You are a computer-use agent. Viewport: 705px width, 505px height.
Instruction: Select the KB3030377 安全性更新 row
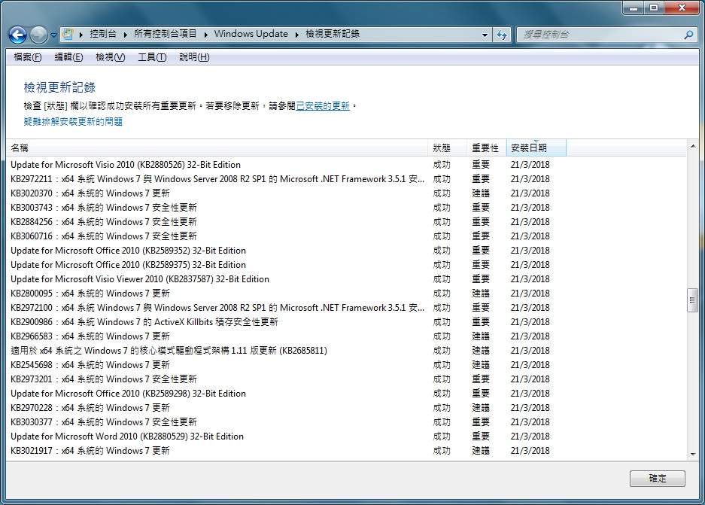click(x=346, y=422)
